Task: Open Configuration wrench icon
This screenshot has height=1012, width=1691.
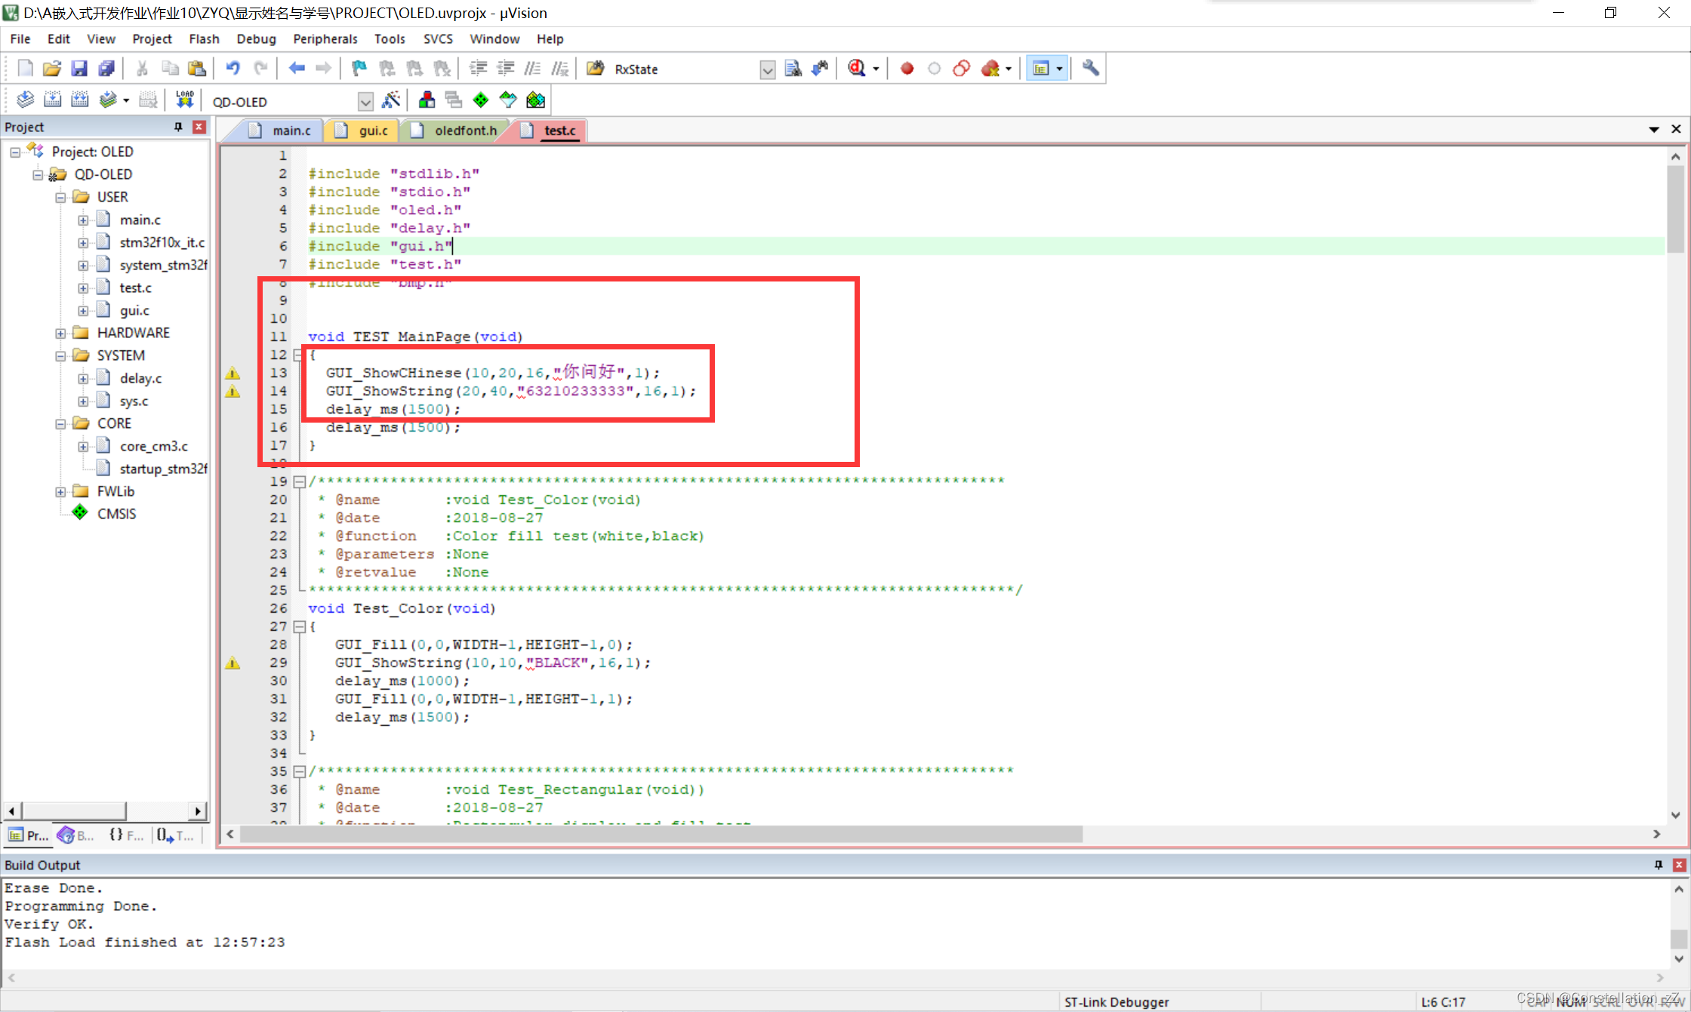Action: [1090, 69]
